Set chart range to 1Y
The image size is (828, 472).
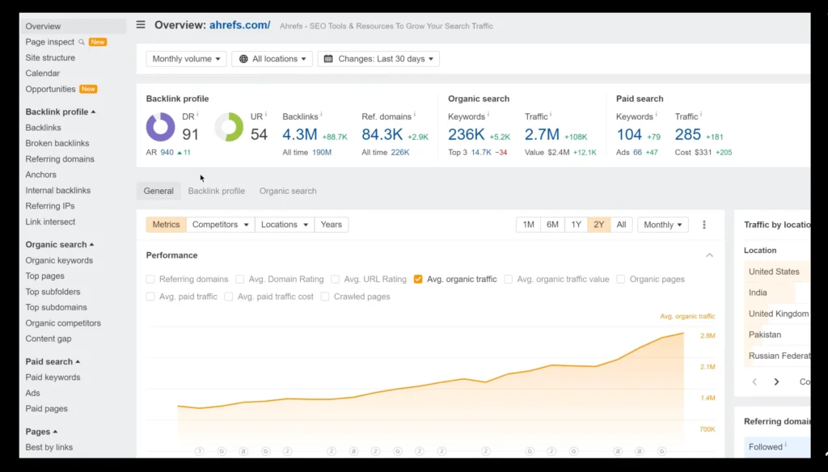(576, 225)
